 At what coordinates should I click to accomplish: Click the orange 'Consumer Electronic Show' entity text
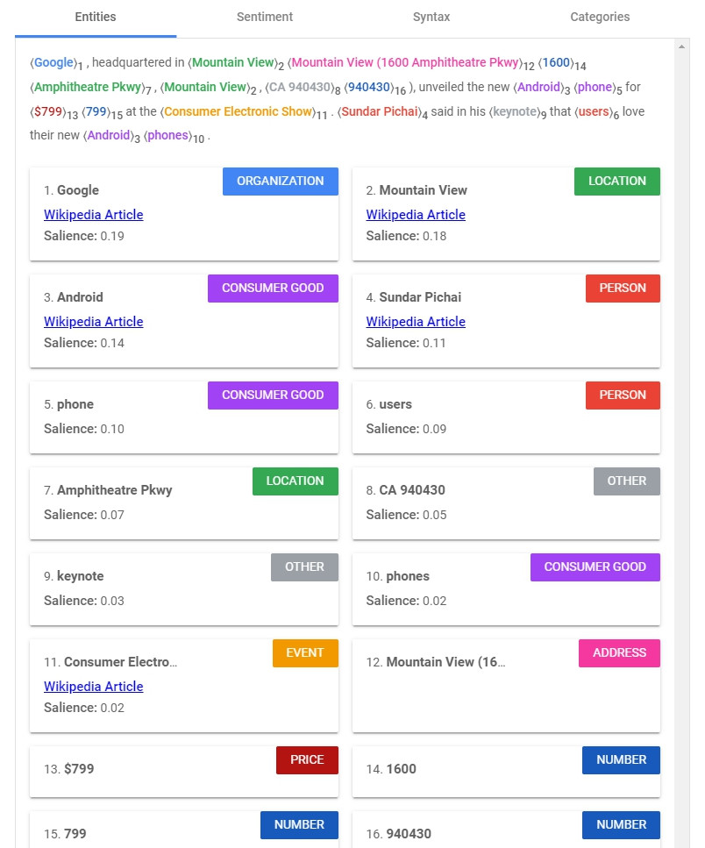tap(238, 112)
